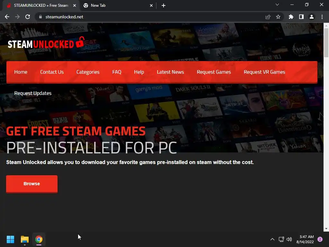Open the Chrome side panel

tap(301, 17)
